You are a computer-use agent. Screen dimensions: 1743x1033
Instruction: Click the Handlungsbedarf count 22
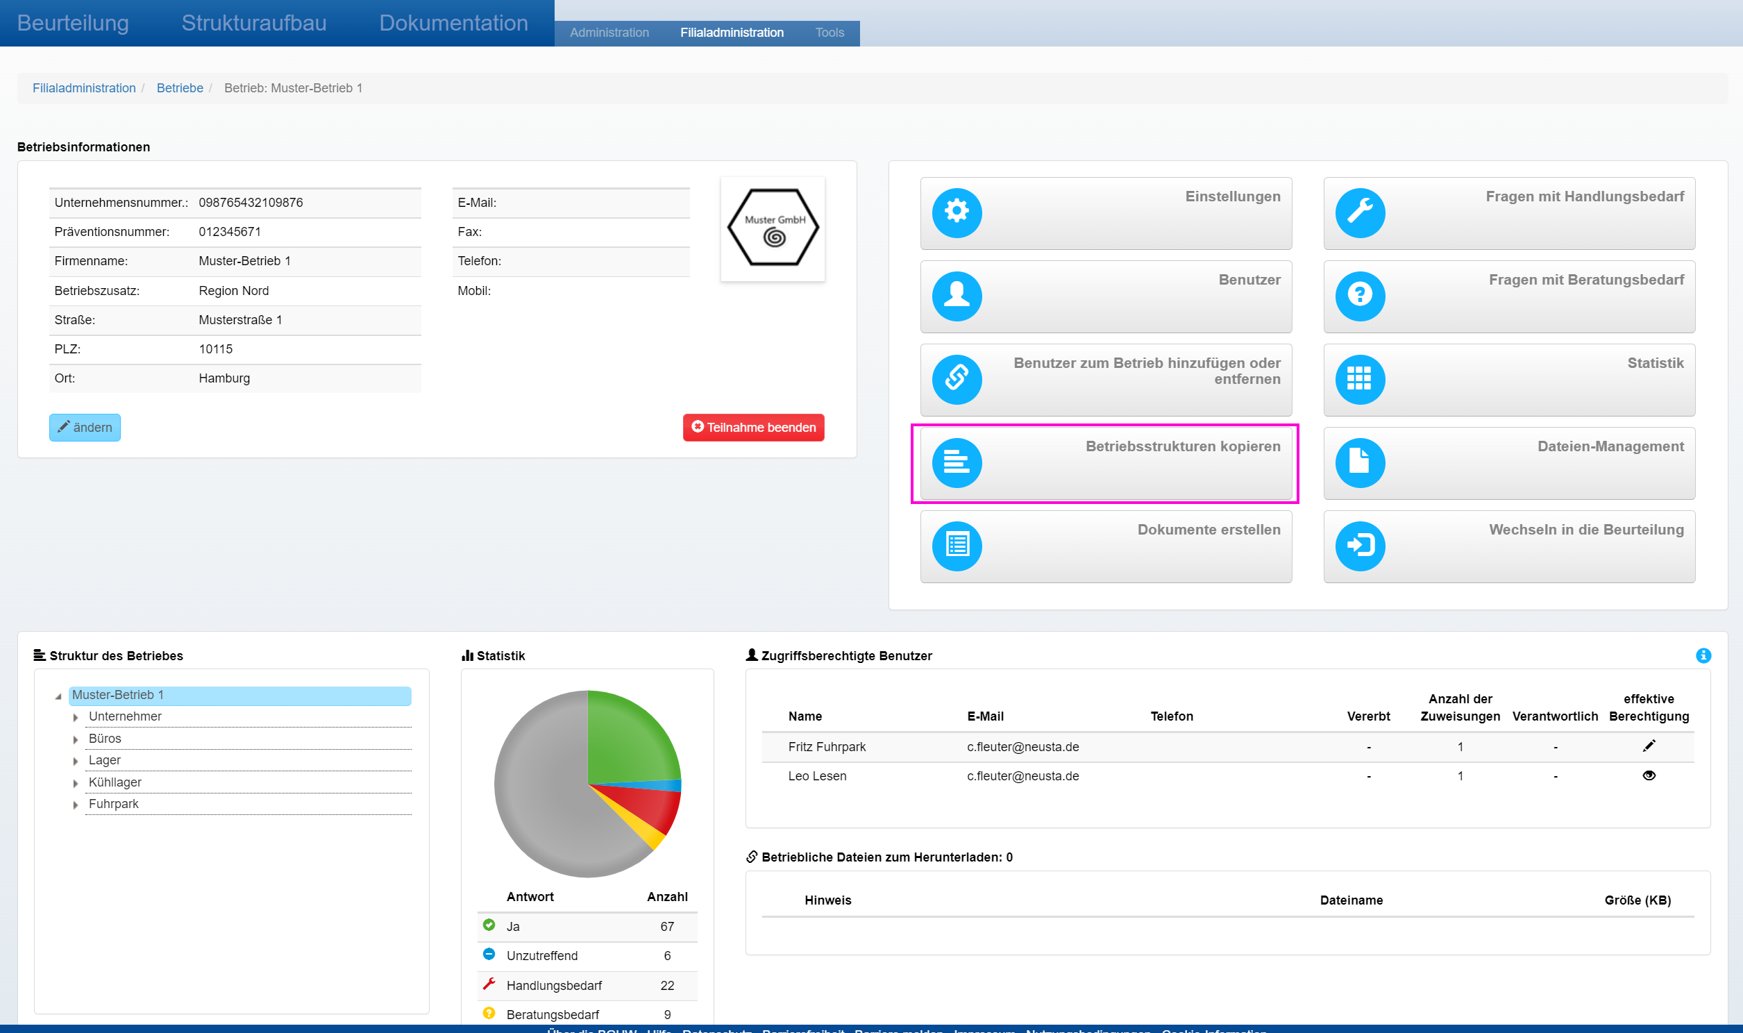pos(666,985)
